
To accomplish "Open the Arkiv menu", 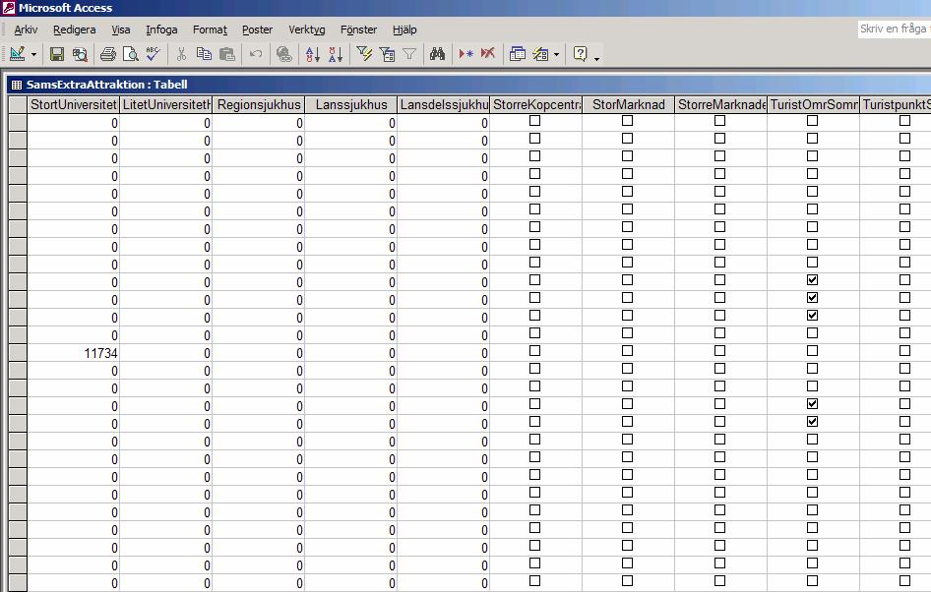I will (26, 30).
